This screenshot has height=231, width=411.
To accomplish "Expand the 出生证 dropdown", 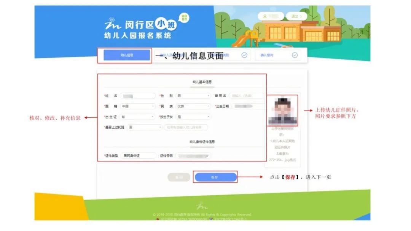I will (x=138, y=117).
